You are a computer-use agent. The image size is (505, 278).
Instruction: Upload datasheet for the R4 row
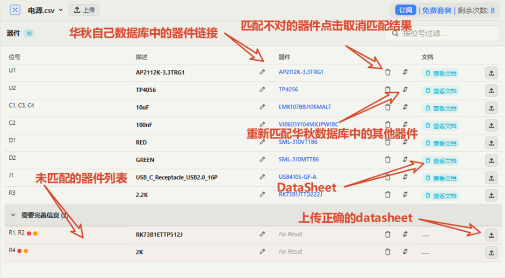491,253
